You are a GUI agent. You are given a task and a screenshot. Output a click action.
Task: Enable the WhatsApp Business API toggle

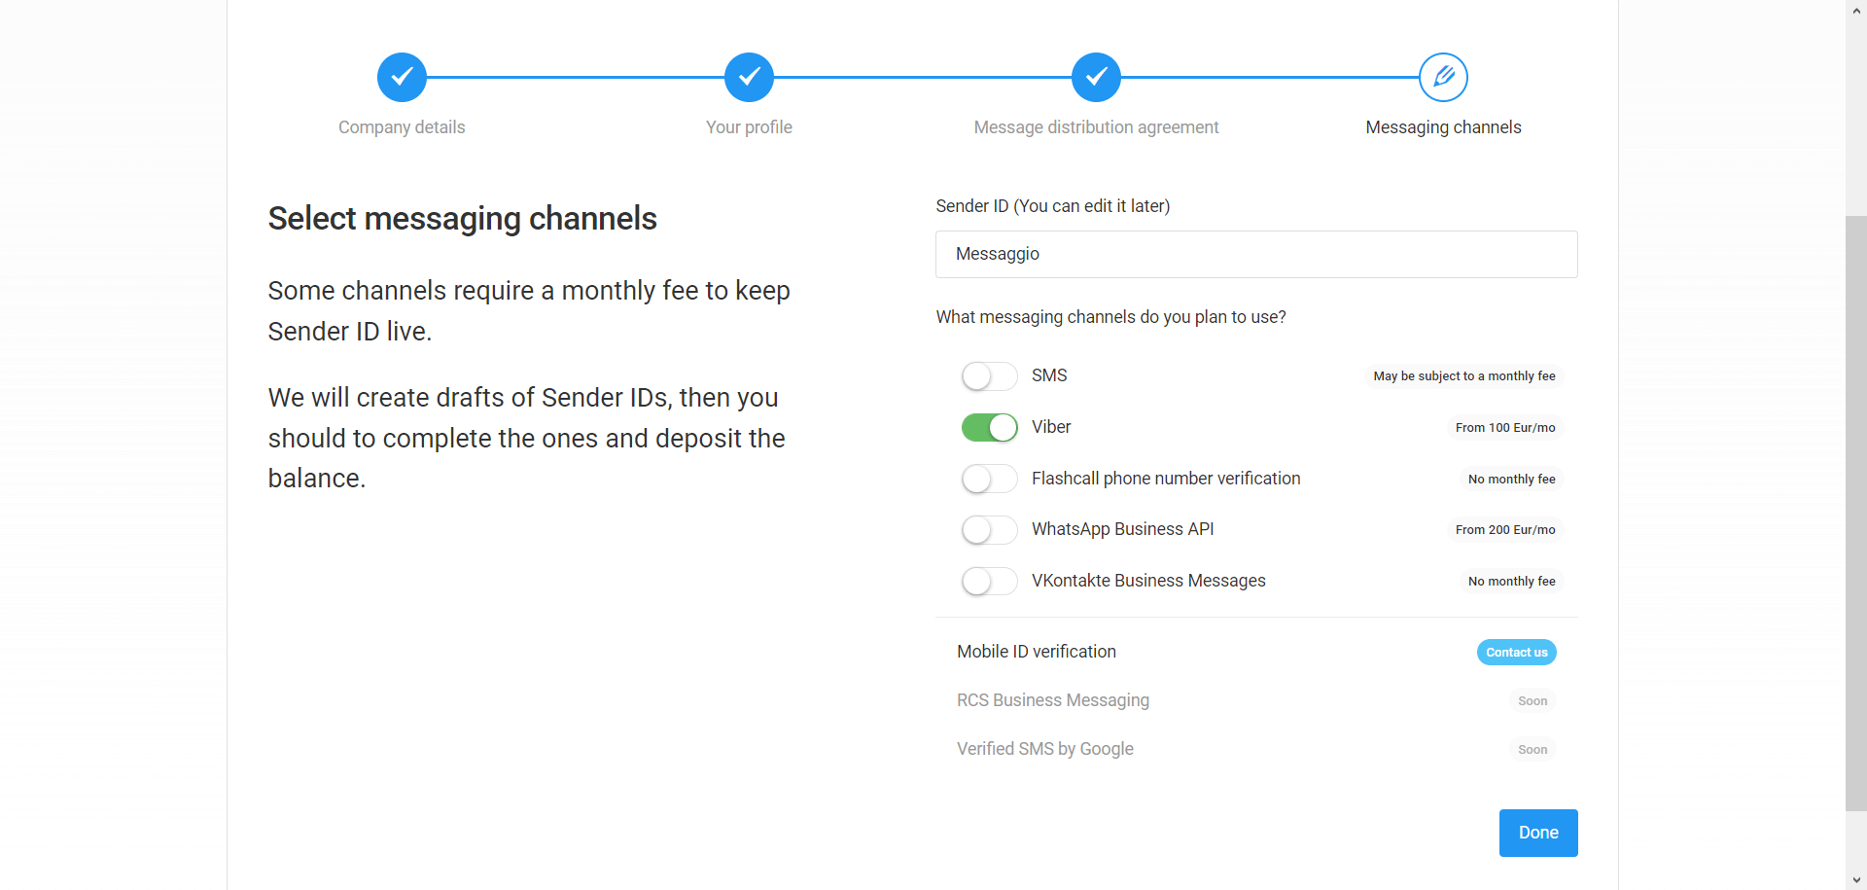989,529
